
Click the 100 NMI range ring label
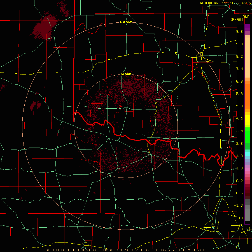coord(126,22)
